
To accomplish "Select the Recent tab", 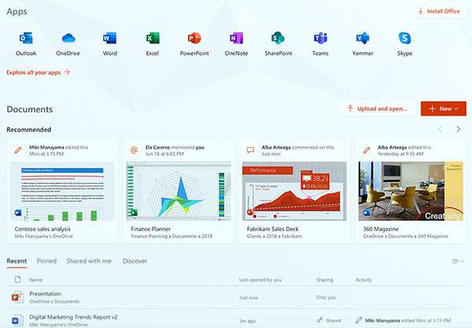I will (17, 261).
